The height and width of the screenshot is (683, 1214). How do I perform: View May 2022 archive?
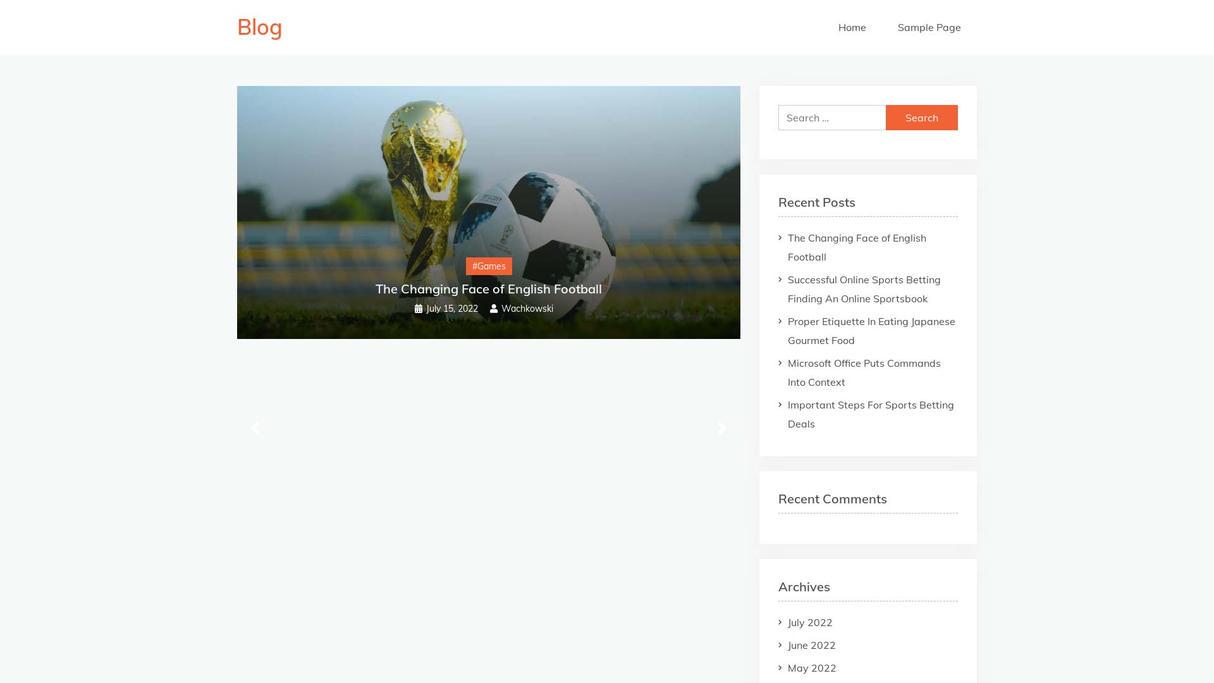click(812, 668)
